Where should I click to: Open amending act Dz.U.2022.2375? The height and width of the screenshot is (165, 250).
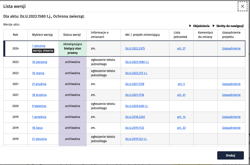[135, 49]
